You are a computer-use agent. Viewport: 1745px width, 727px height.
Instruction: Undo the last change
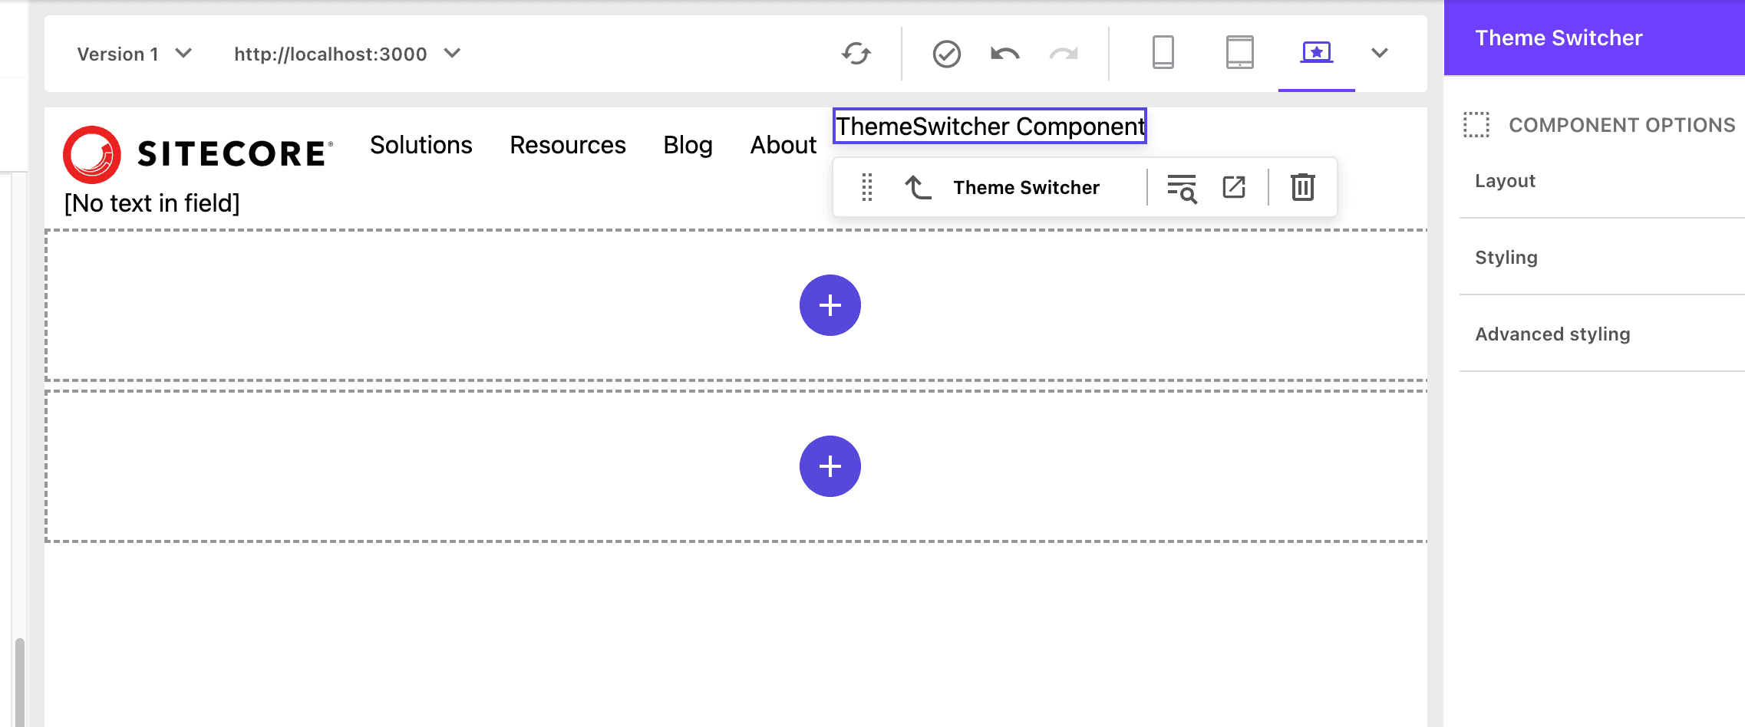[1004, 54]
